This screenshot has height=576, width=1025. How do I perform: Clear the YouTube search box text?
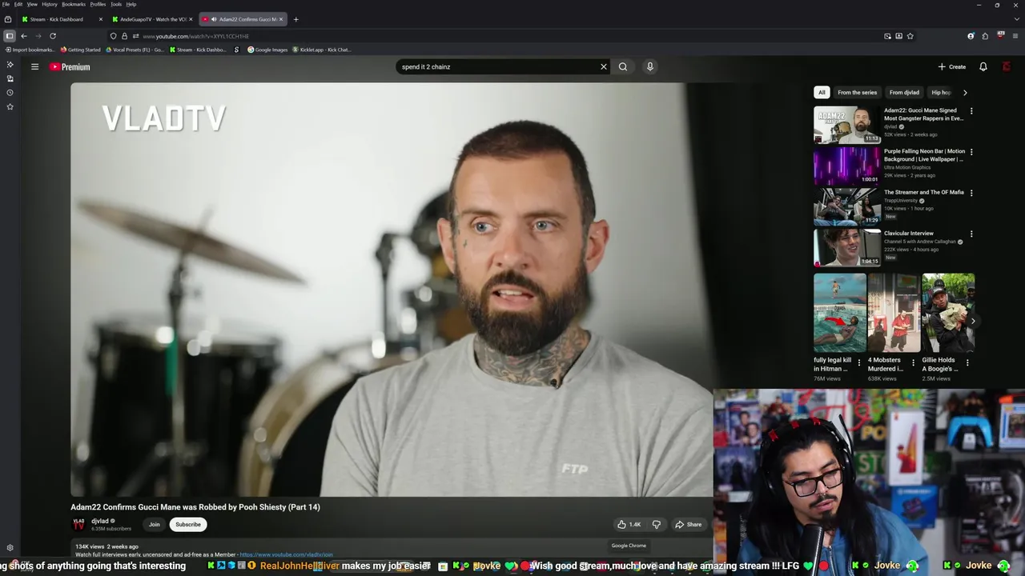click(x=604, y=66)
